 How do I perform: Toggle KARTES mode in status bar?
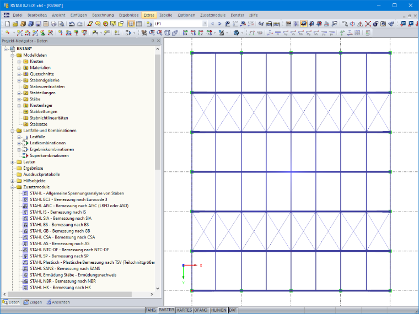pos(184,310)
